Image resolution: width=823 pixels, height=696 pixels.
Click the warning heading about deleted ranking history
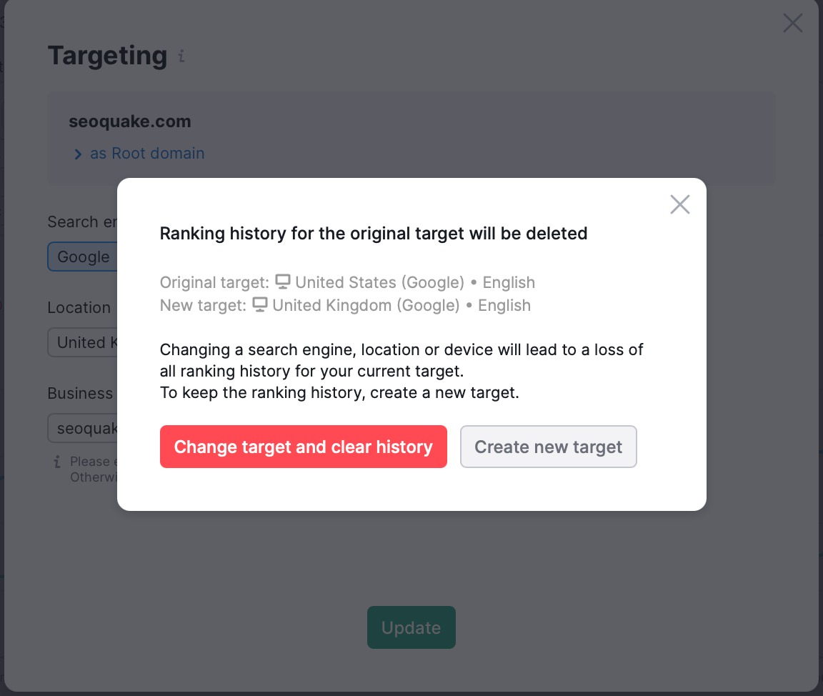(373, 233)
